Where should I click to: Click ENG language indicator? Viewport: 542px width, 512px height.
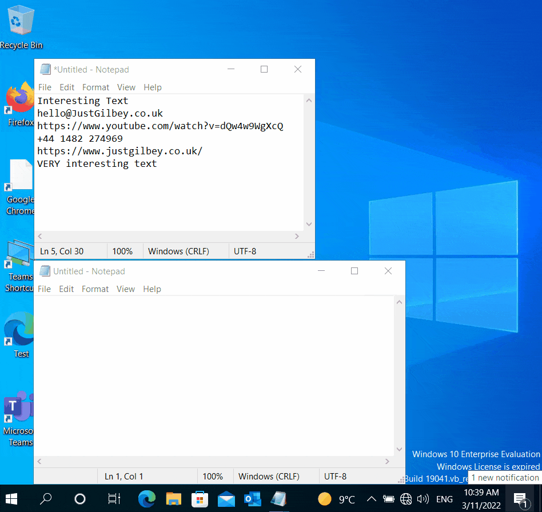(445, 499)
